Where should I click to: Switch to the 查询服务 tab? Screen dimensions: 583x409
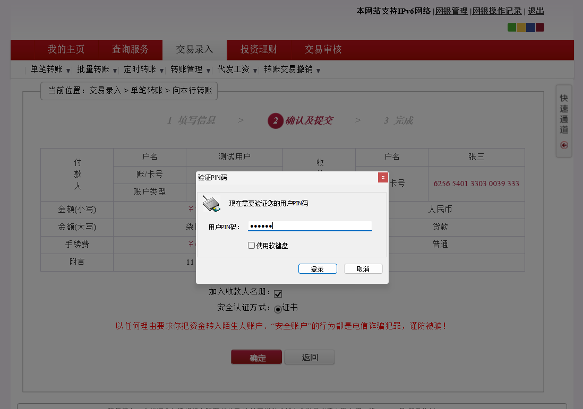coord(130,49)
